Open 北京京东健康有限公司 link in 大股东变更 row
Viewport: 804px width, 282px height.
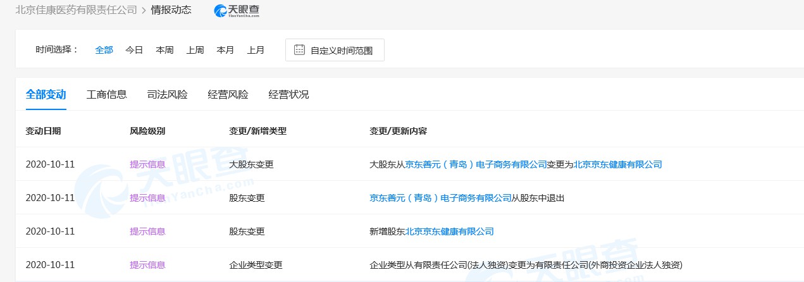click(618, 164)
